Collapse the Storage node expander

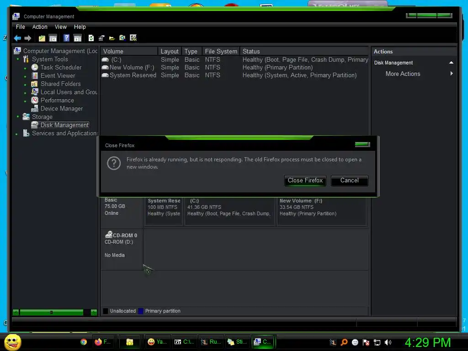18,117
